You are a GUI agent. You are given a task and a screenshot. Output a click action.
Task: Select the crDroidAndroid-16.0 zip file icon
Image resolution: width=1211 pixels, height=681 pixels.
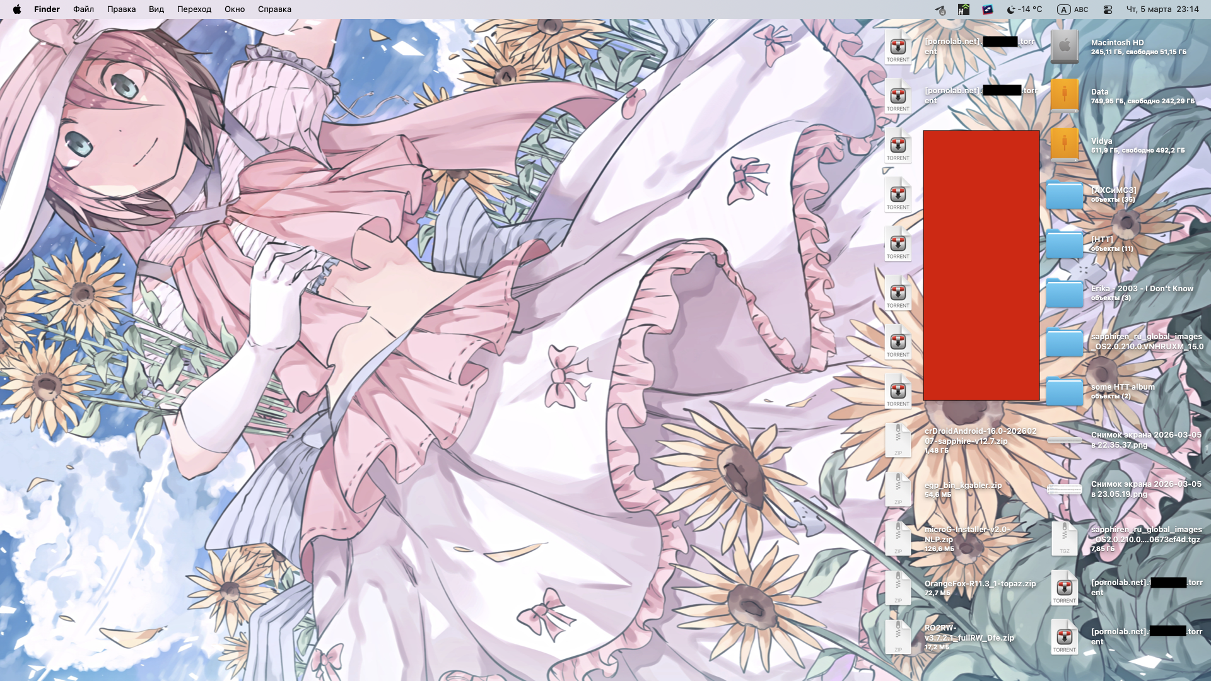[x=898, y=440]
